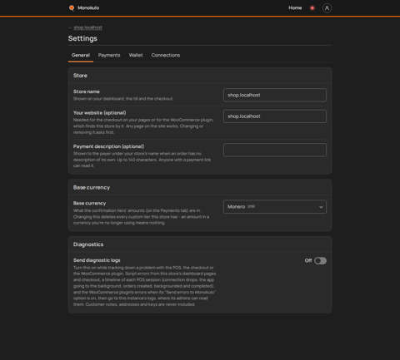Image resolution: width=400 pixels, height=360 pixels.
Task: Toggle the Send diagnostic logs switch
Action: (320, 261)
